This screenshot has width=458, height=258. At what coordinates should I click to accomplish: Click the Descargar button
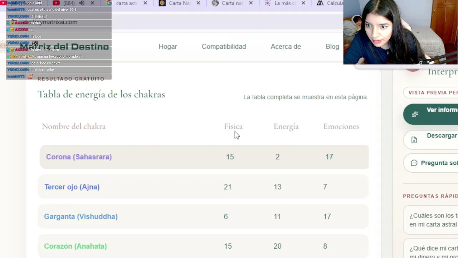click(430, 139)
